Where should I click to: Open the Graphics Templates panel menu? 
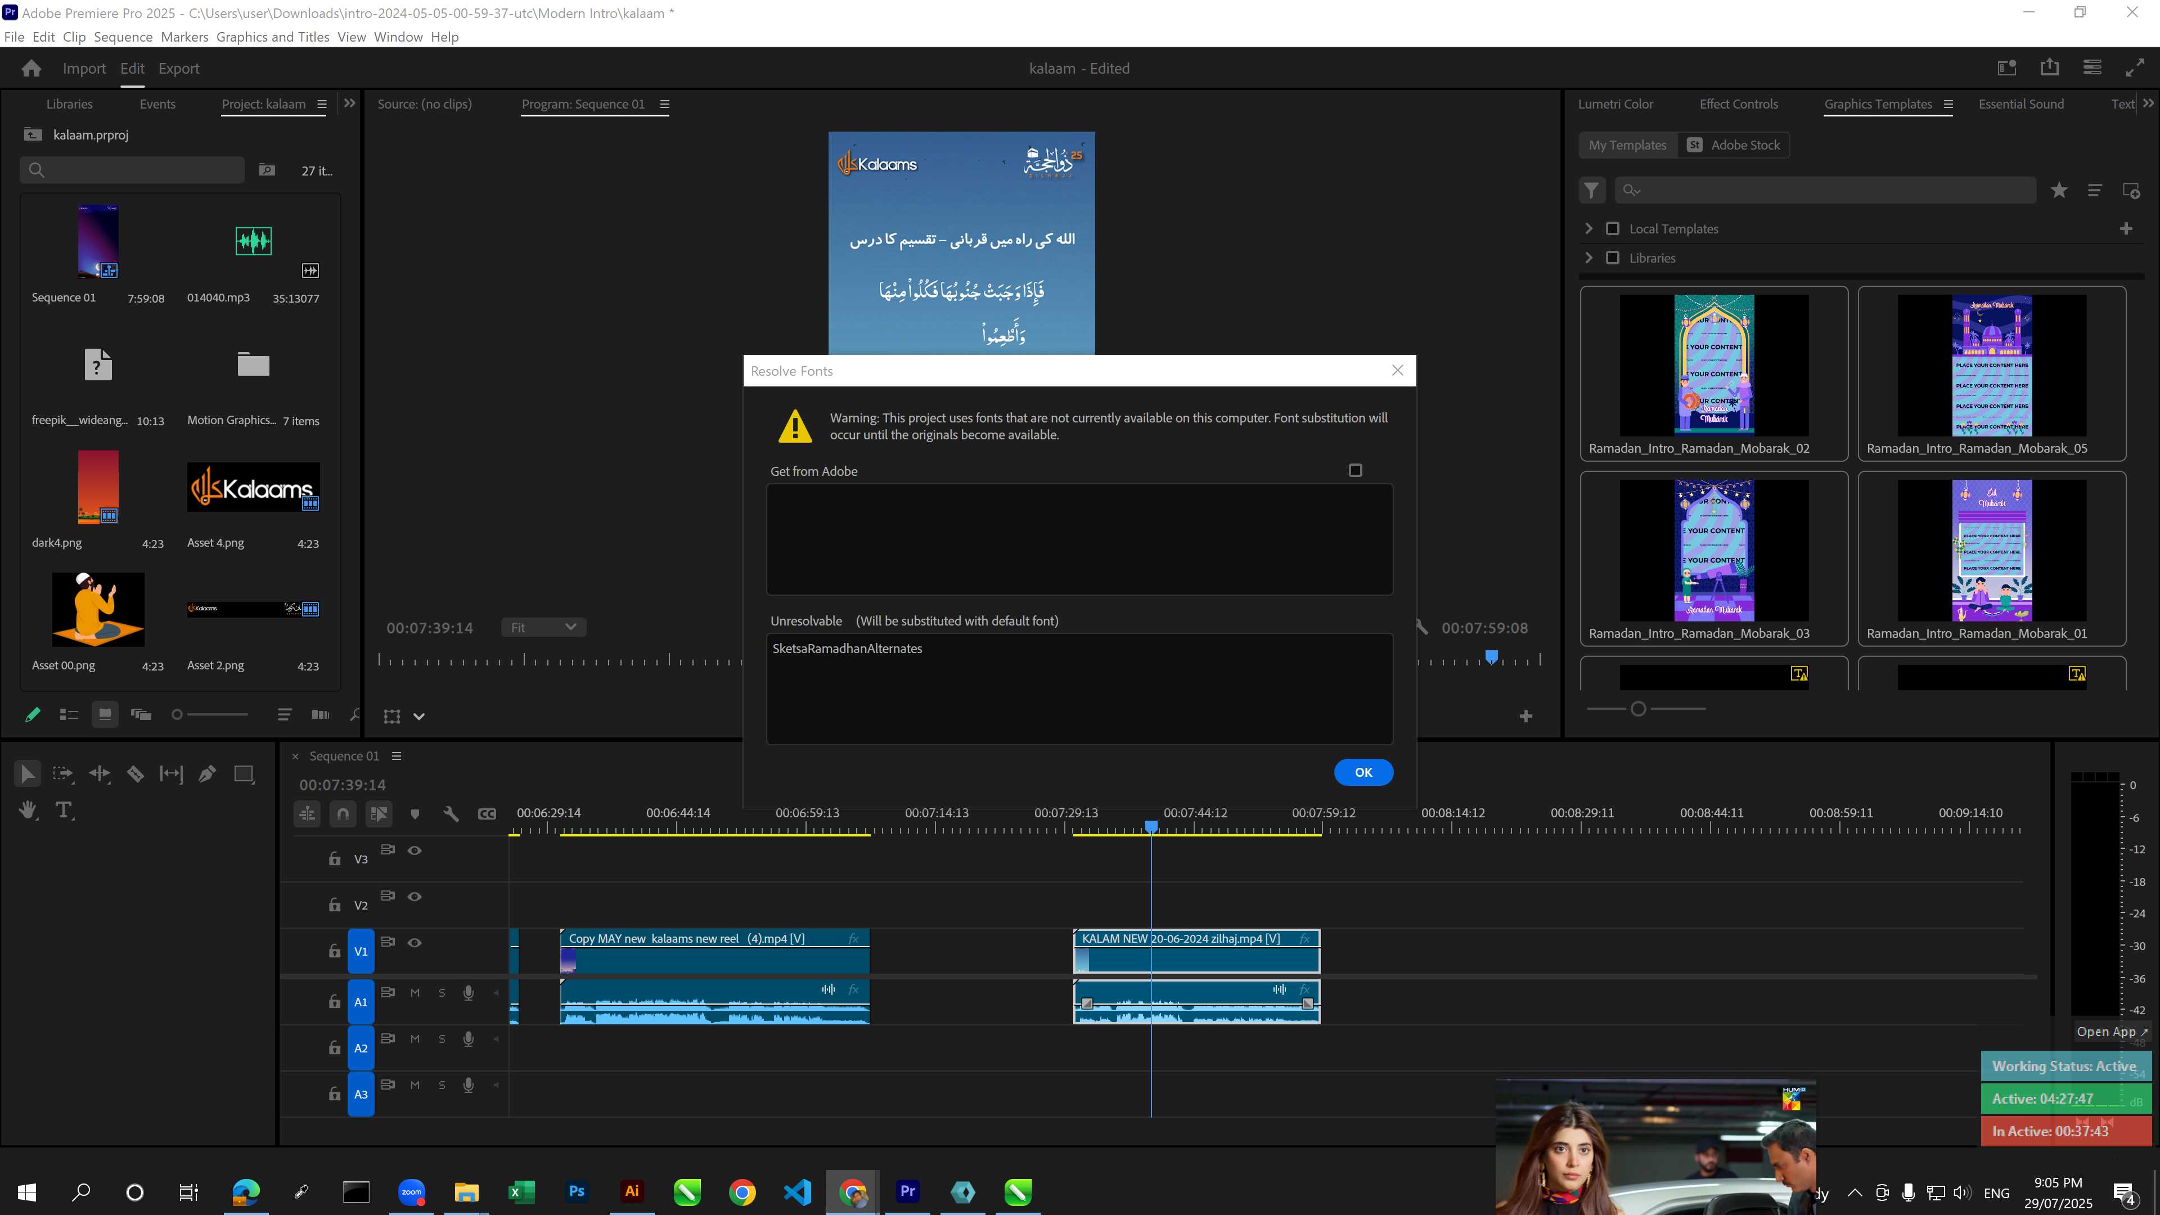1948,104
